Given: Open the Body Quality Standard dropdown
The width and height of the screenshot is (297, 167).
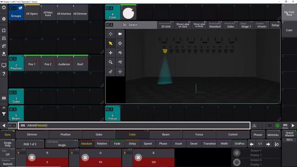Looking at the screenshot, I should 215,25.
